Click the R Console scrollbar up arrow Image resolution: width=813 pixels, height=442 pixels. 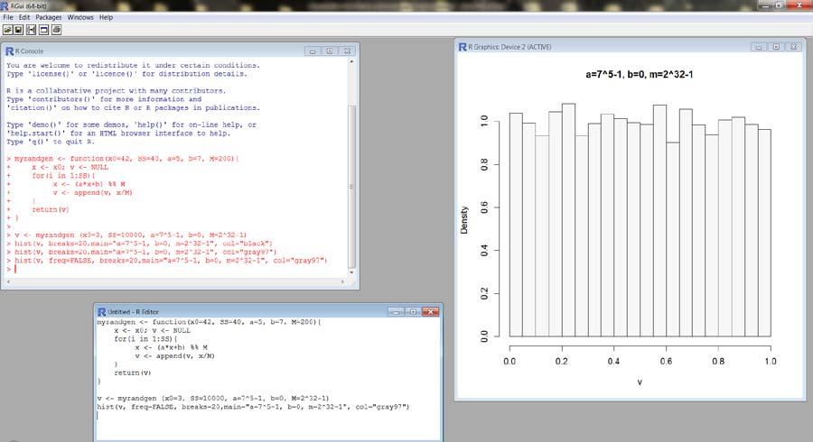[351, 61]
